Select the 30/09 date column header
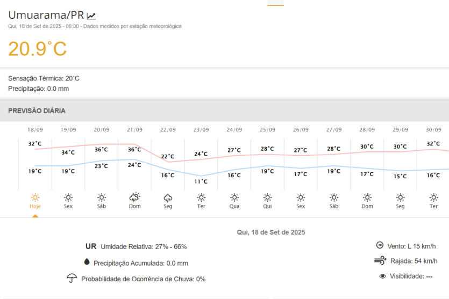449x299 pixels. (433, 129)
